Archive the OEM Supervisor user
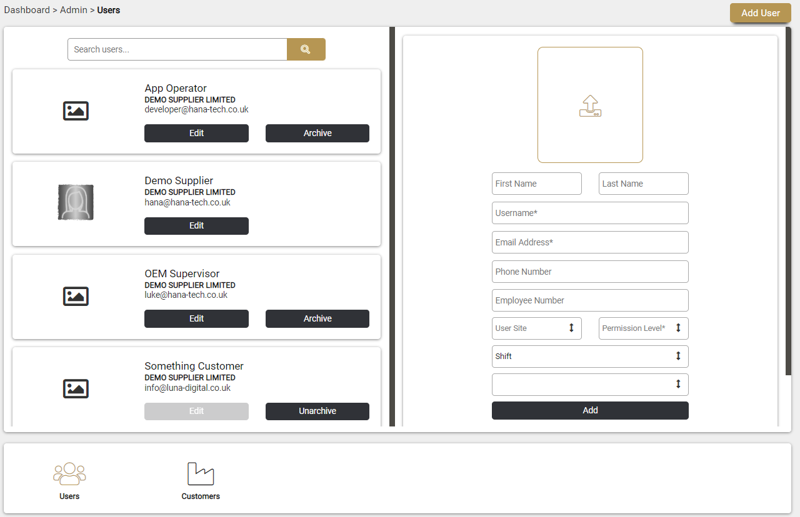800x517 pixels. [x=317, y=318]
